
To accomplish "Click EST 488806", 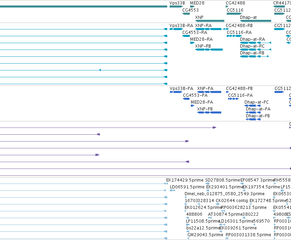I will tap(194, 214).
